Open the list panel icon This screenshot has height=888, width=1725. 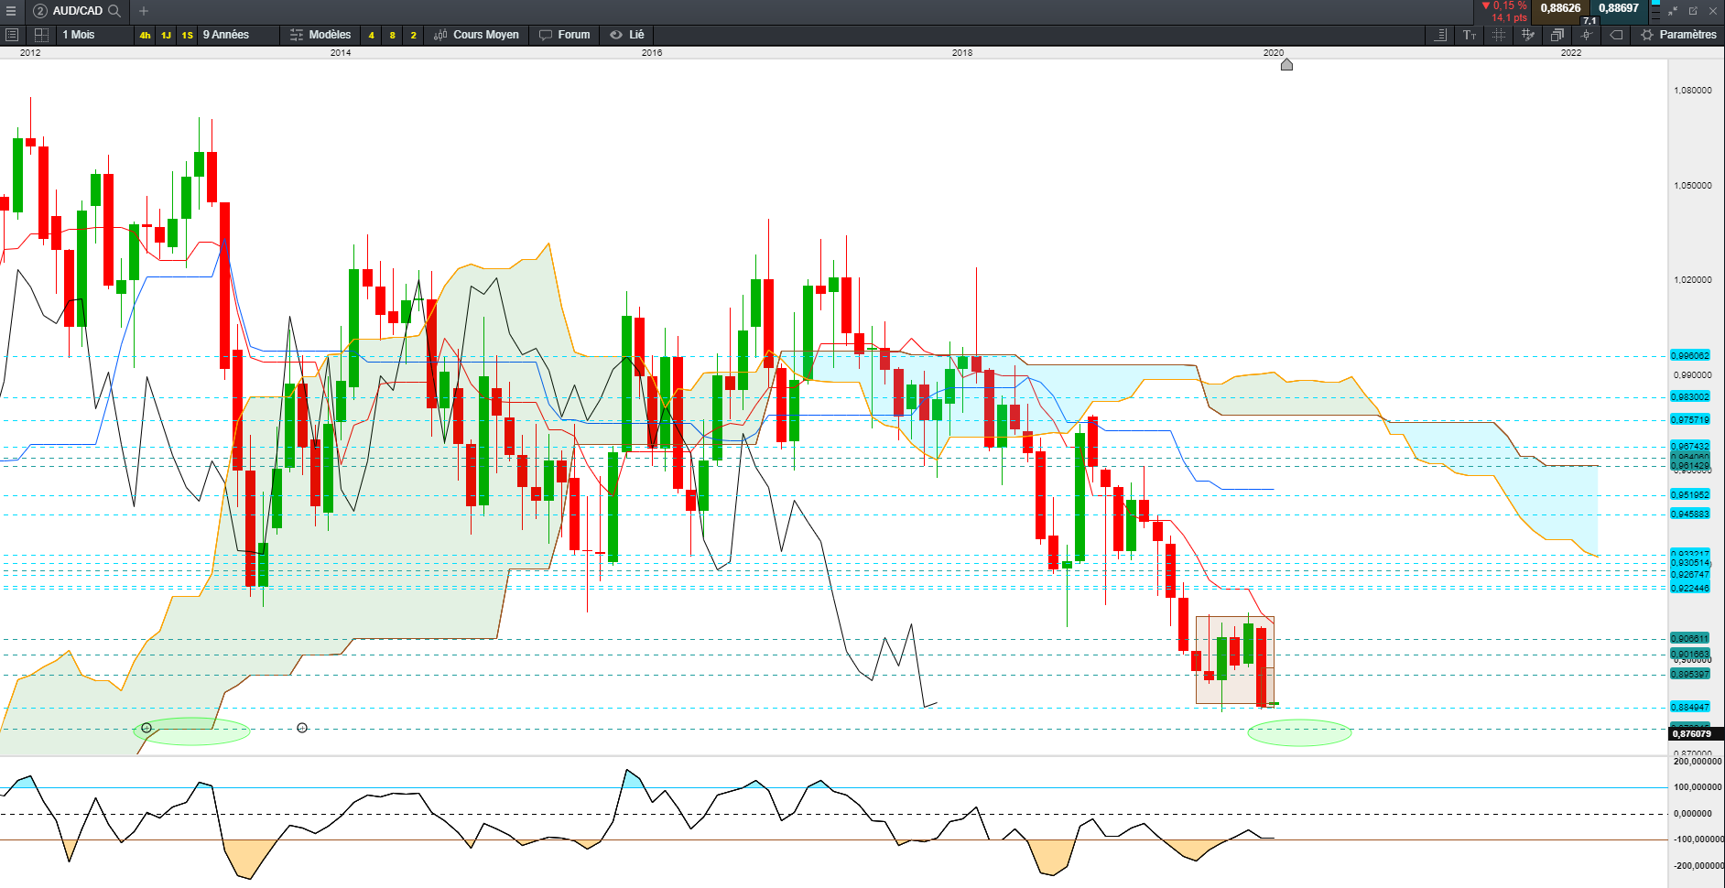(12, 35)
